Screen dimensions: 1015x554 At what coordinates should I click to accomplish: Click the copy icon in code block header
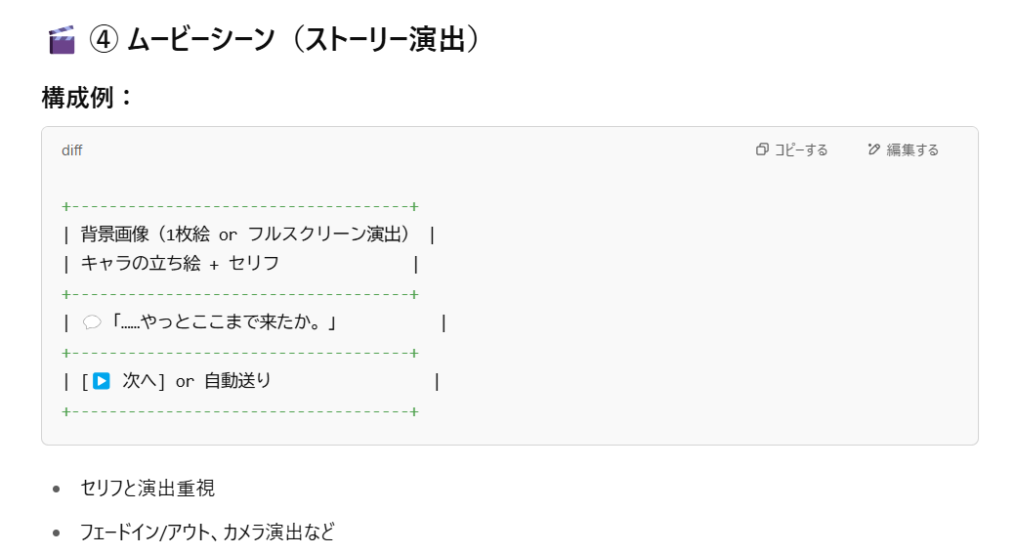pos(763,149)
